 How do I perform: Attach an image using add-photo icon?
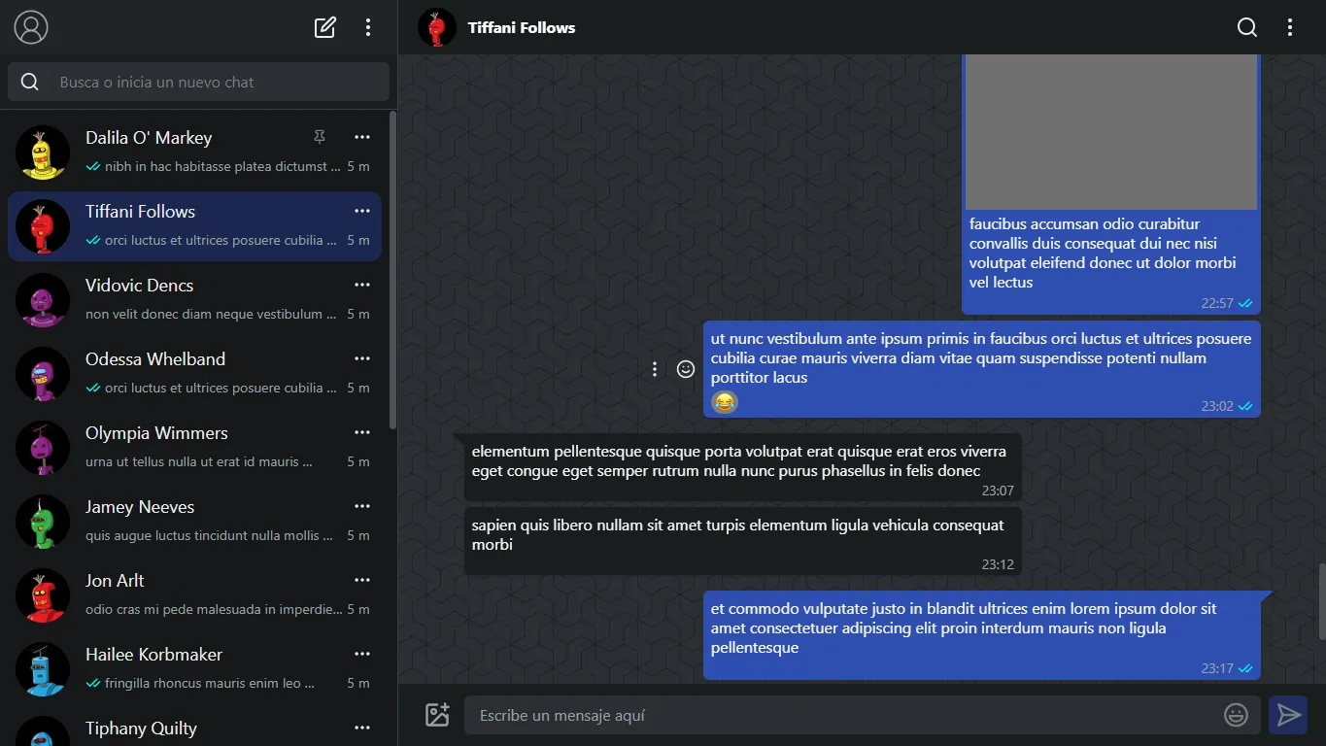437,715
